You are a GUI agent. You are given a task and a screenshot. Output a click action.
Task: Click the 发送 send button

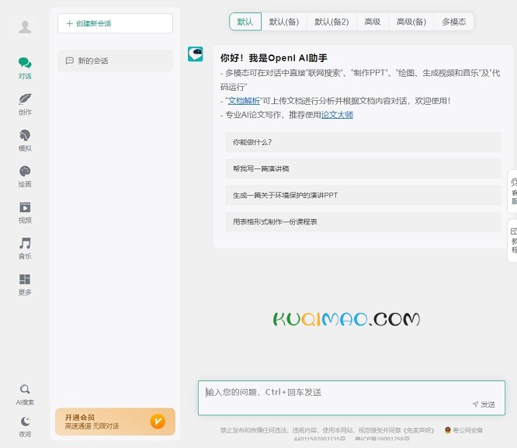point(484,405)
